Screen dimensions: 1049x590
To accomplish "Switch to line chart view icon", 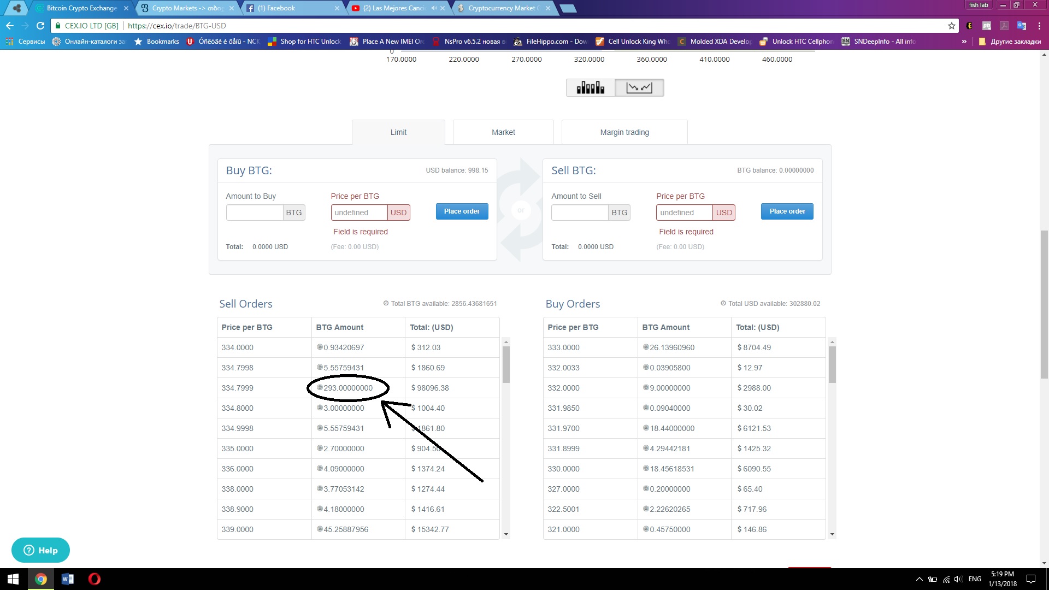I will pyautogui.click(x=639, y=87).
